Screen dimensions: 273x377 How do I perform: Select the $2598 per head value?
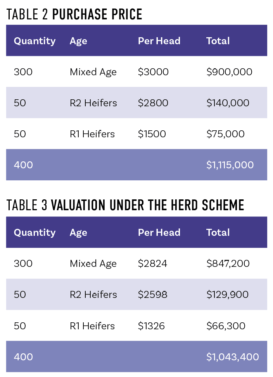pyautogui.click(x=153, y=294)
